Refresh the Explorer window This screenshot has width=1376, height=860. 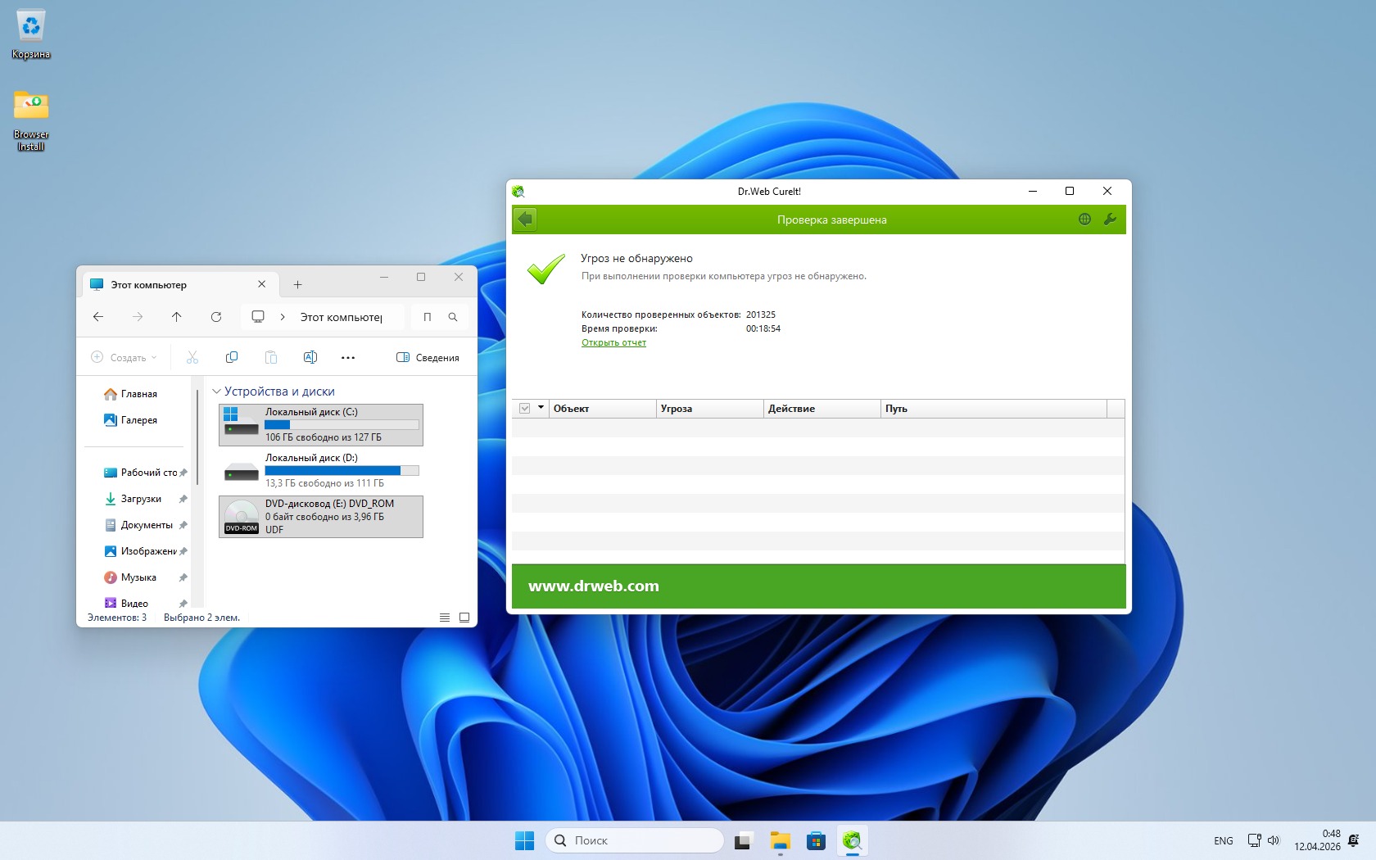pyautogui.click(x=216, y=317)
